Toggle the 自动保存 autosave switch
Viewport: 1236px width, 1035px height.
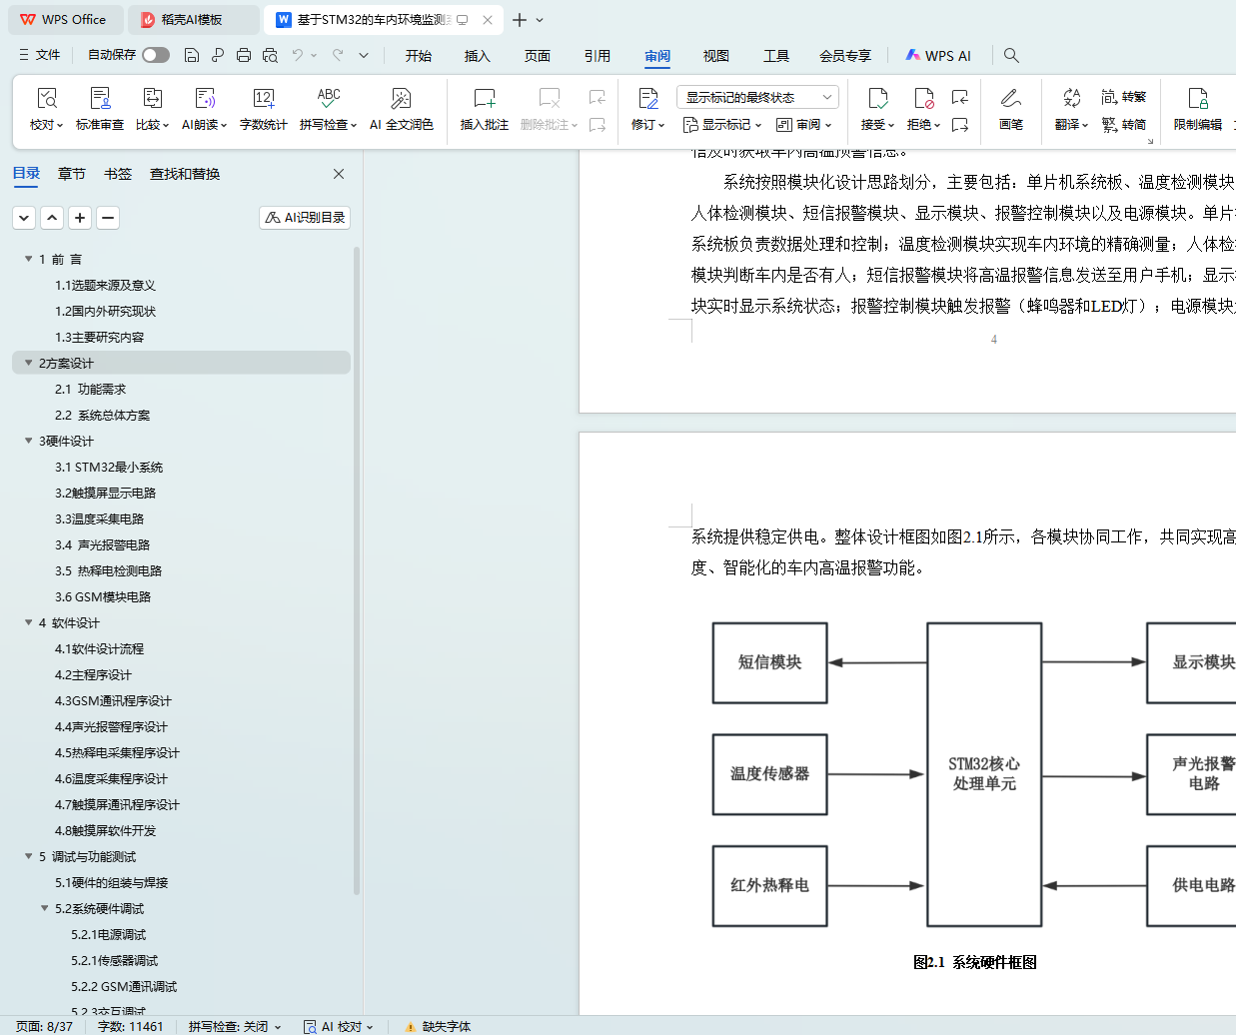click(155, 55)
